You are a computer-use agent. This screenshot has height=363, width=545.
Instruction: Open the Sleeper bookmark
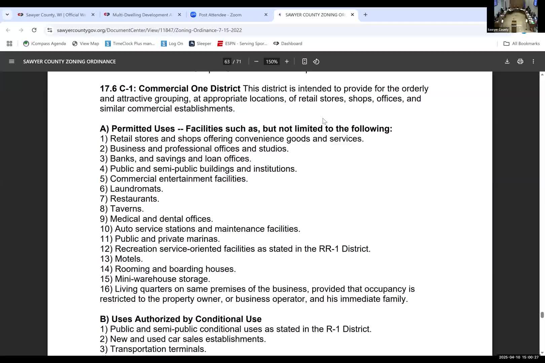point(200,44)
